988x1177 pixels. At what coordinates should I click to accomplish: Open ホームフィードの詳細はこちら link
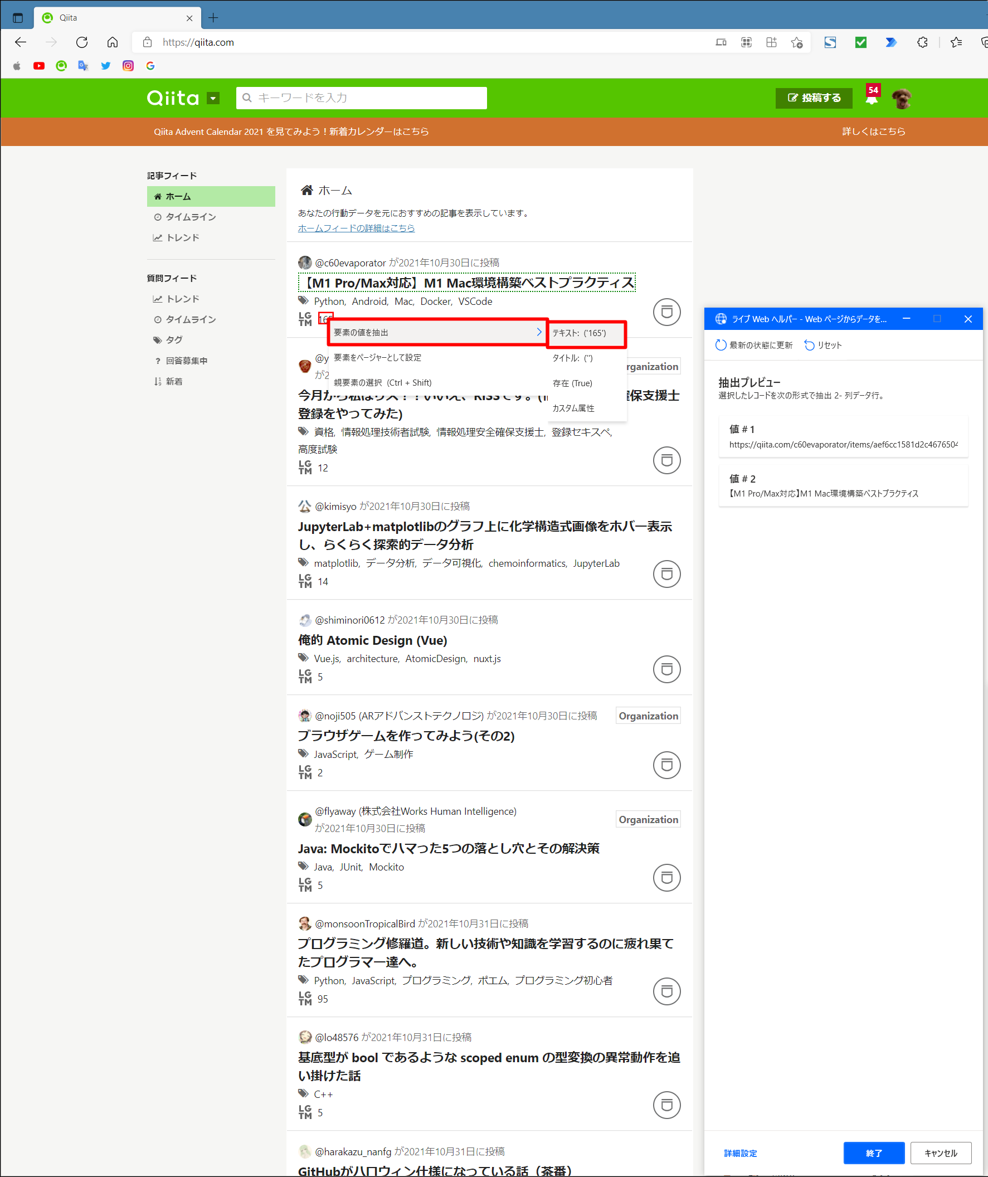[x=357, y=228]
